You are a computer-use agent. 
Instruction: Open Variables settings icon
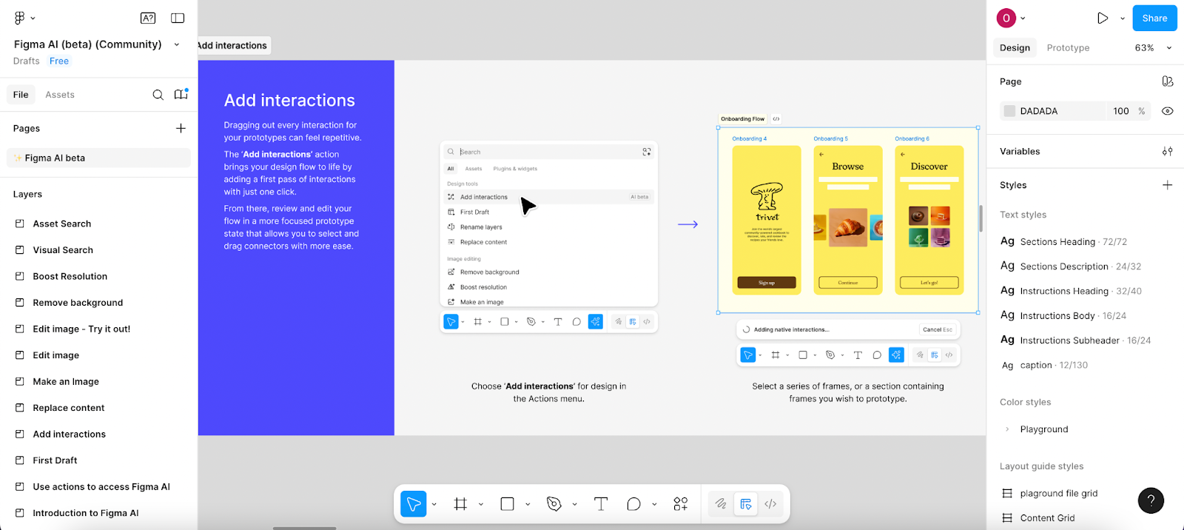pyautogui.click(x=1167, y=151)
